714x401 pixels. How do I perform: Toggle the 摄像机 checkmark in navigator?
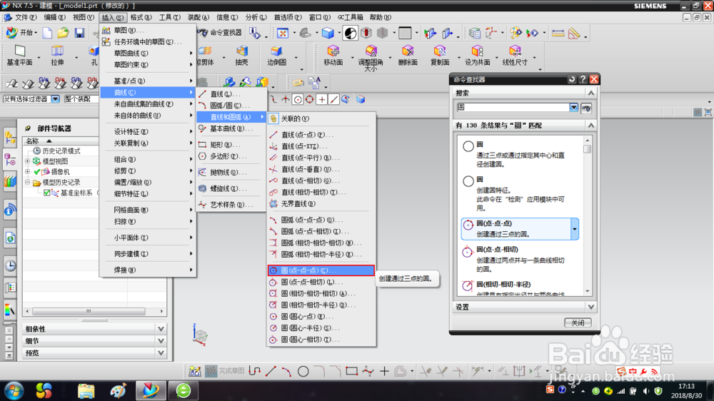37,171
